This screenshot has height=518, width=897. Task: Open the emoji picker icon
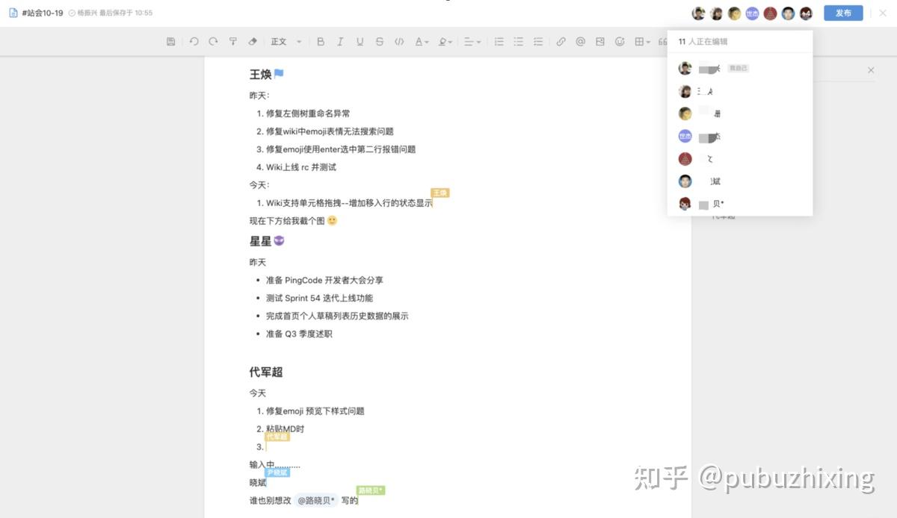tap(620, 42)
